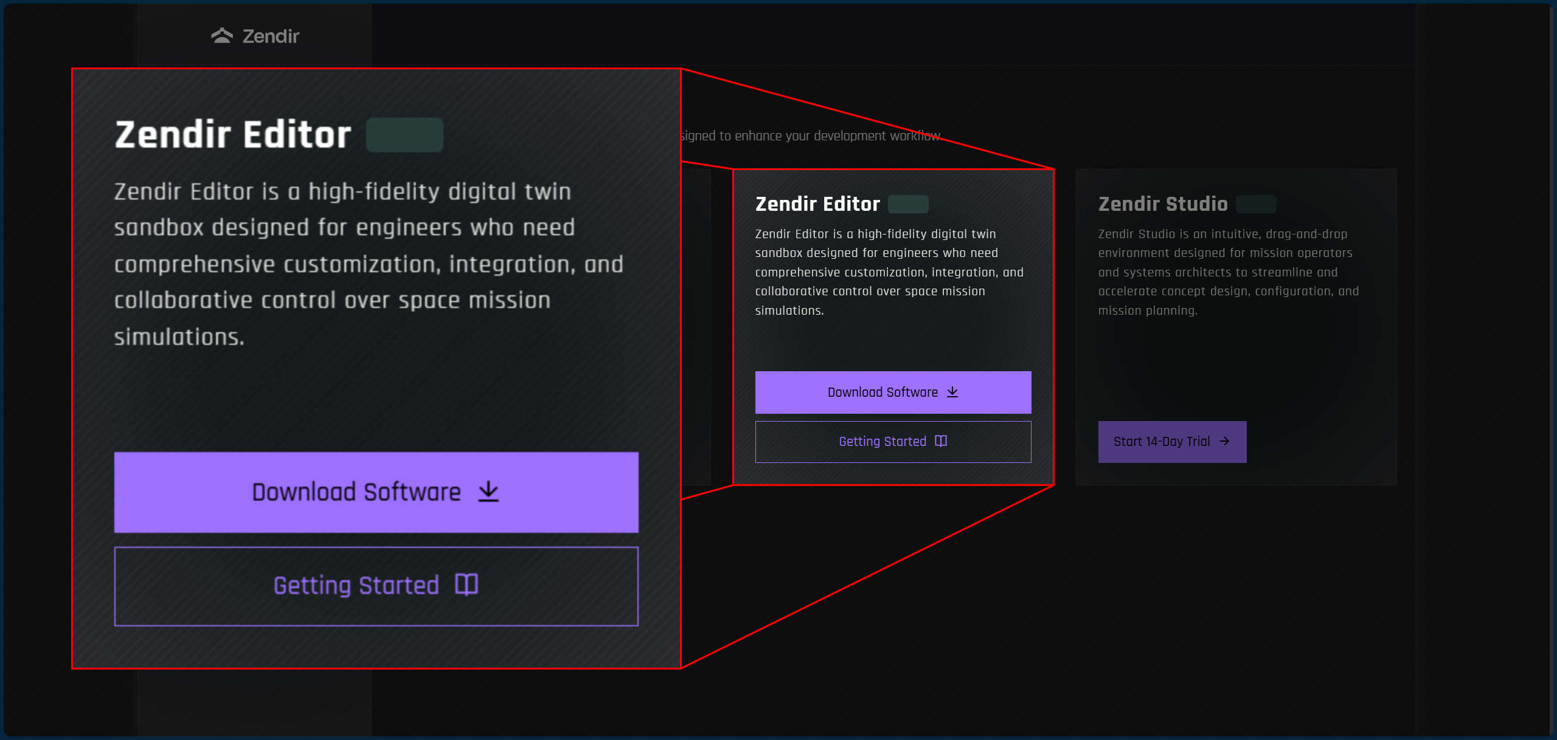The height and width of the screenshot is (740, 1557).
Task: Click book icon in small Getting Started button
Action: (x=940, y=441)
